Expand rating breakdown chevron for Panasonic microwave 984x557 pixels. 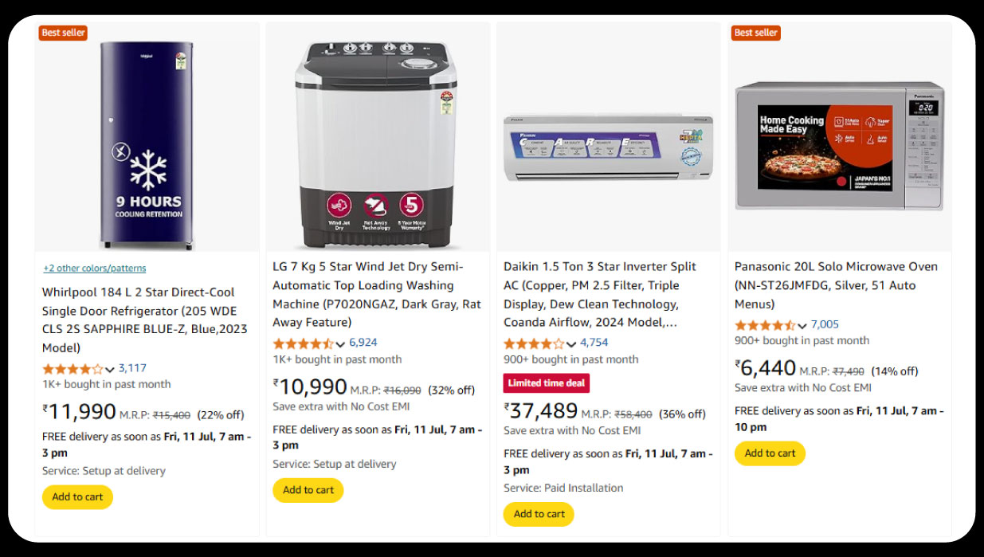[802, 325]
